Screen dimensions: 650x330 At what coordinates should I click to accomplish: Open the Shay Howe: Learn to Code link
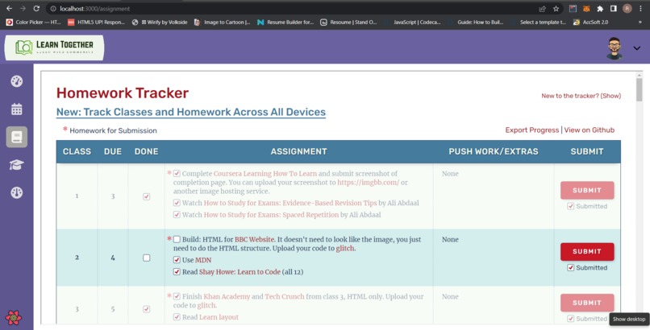pos(240,272)
